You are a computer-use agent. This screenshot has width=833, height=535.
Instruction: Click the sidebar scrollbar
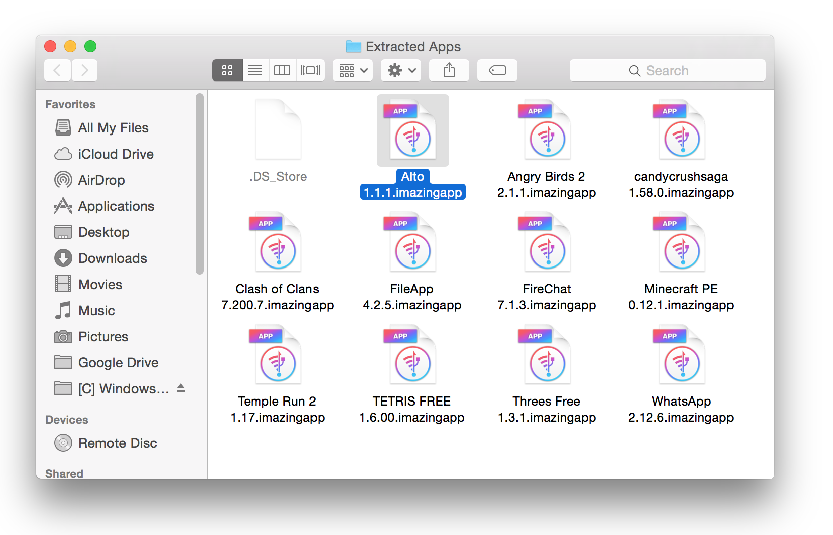(200, 184)
